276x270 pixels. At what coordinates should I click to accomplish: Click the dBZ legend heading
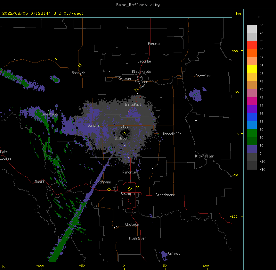click(259, 17)
